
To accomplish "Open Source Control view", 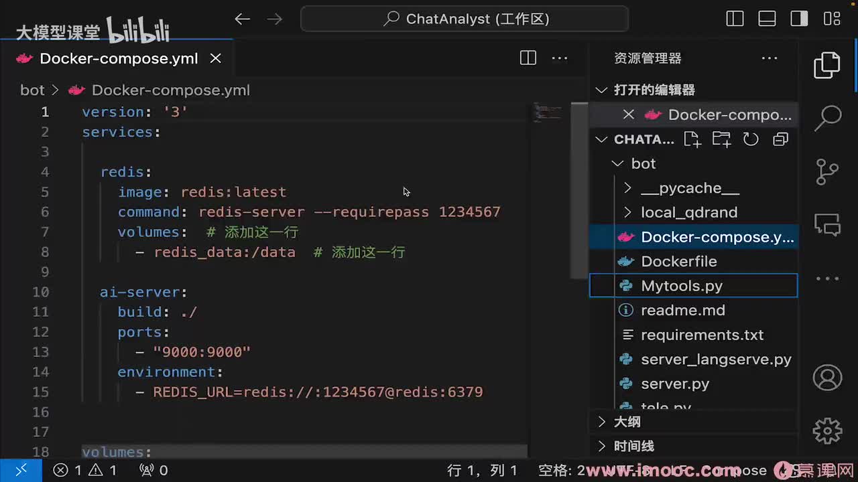I will (x=827, y=171).
